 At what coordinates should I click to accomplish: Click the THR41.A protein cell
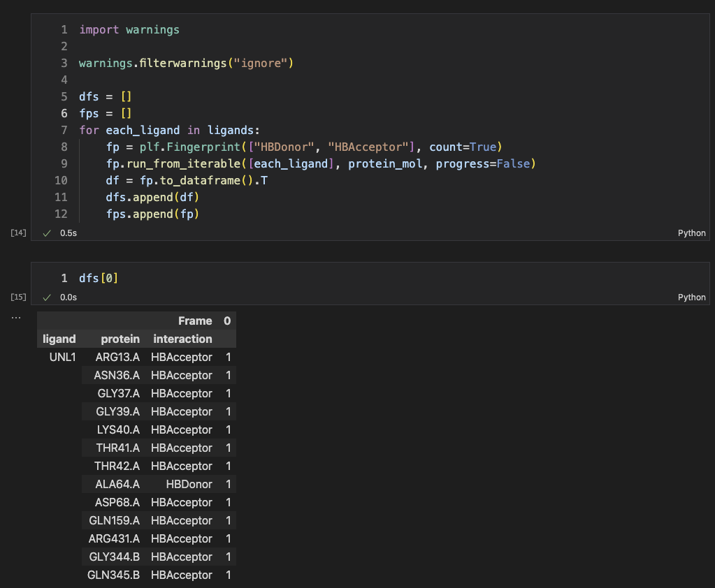tap(117, 448)
